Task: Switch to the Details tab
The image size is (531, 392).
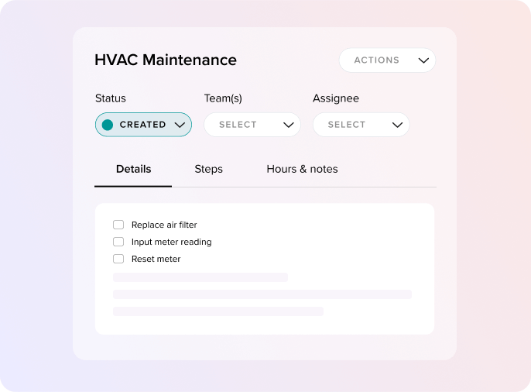Action: (133, 169)
